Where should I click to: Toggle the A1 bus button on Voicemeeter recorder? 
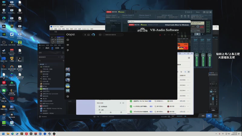[x=208, y=22]
